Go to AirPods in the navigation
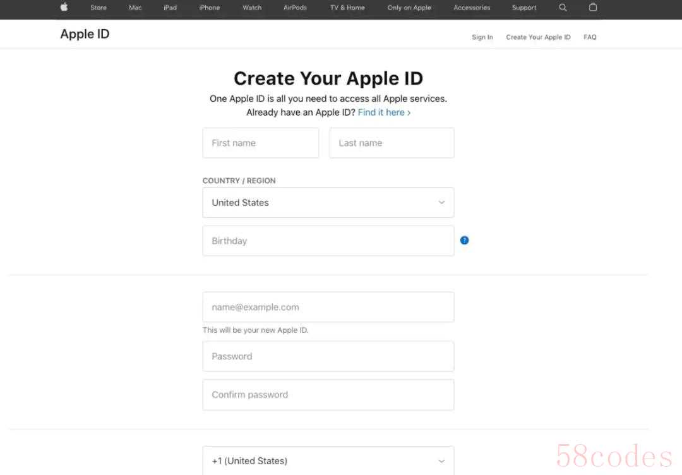This screenshot has width=682, height=475. (x=295, y=8)
